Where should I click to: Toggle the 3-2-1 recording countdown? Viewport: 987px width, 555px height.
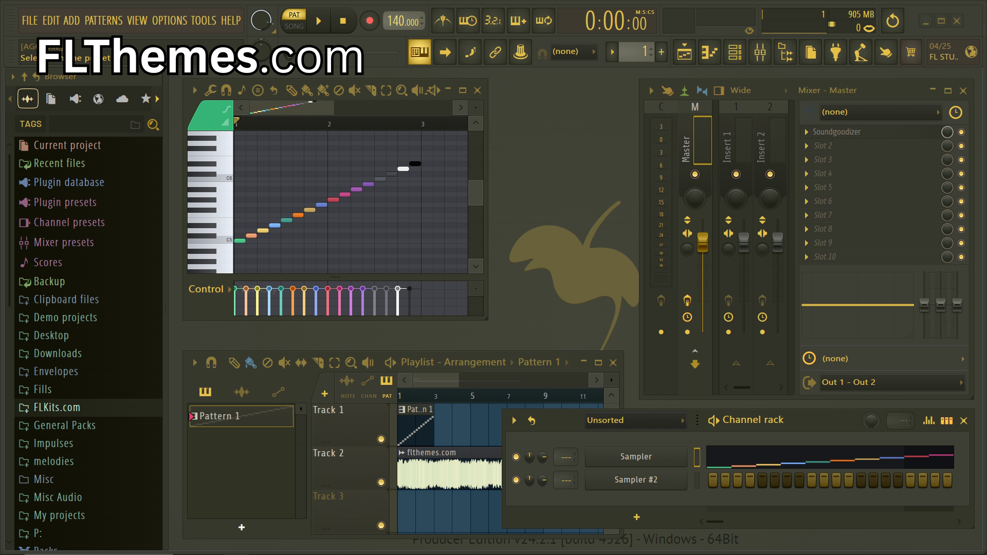click(493, 21)
